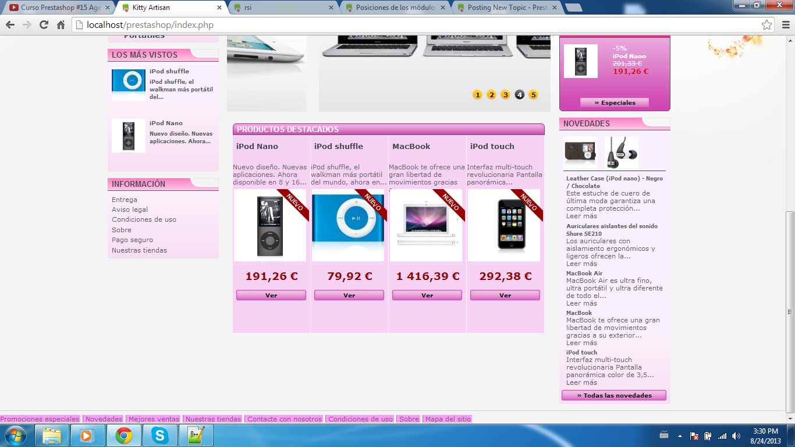Bookmark this page with the star icon
This screenshot has height=447, width=795.
[766, 25]
